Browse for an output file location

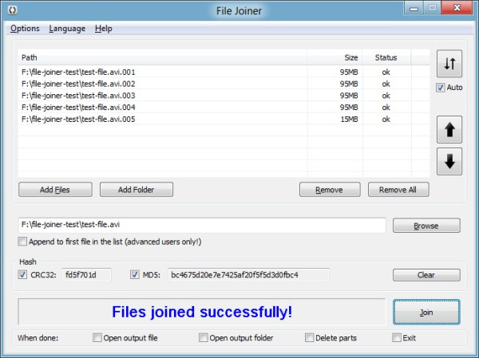coord(426,226)
